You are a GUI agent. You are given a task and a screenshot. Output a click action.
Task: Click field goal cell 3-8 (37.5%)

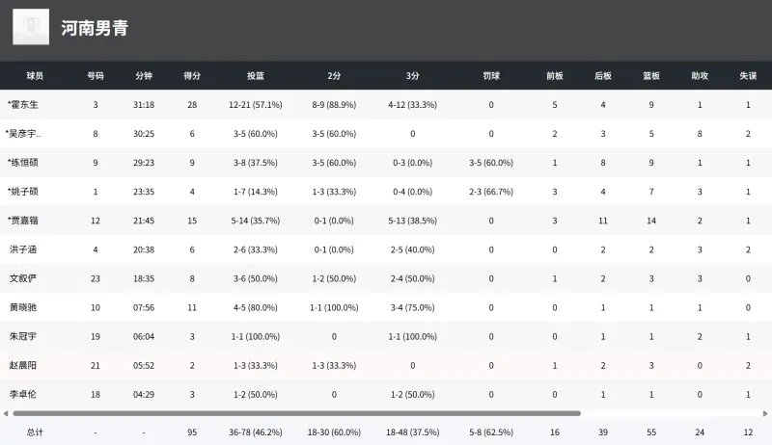tap(256, 163)
